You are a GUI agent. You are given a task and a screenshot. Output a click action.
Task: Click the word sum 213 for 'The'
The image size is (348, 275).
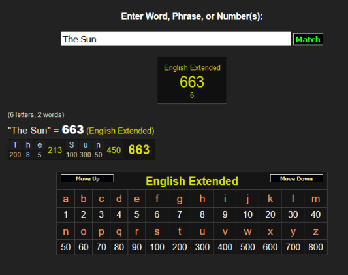(55, 150)
